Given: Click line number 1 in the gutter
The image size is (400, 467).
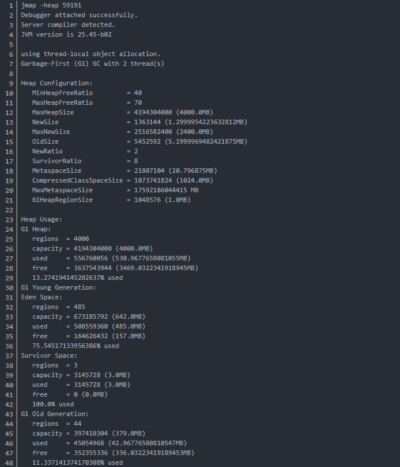Looking at the screenshot, I should pyautogui.click(x=11, y=5).
